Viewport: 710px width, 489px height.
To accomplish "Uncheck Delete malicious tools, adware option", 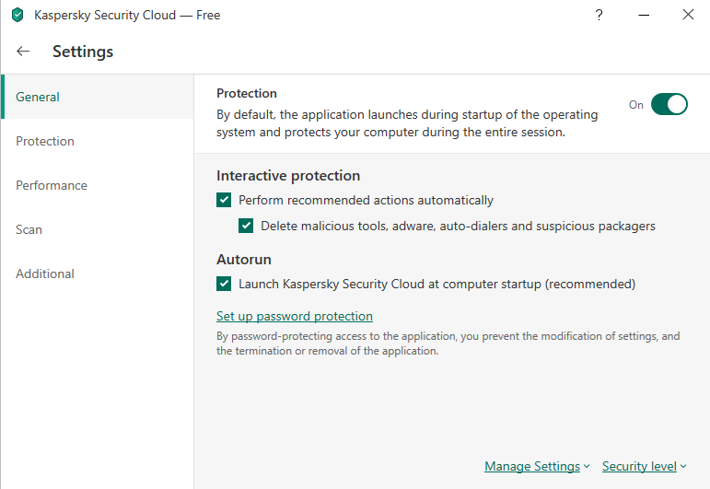I will 246,226.
